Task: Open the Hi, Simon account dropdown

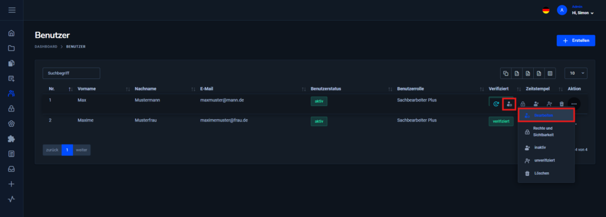Action: pyautogui.click(x=582, y=13)
